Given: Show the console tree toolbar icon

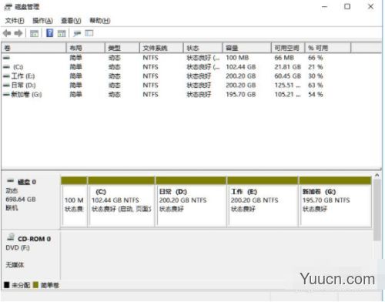Looking at the screenshot, I should coord(34,33).
